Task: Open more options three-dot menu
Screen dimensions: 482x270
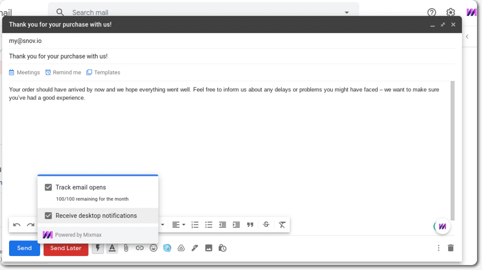Action: click(x=438, y=248)
